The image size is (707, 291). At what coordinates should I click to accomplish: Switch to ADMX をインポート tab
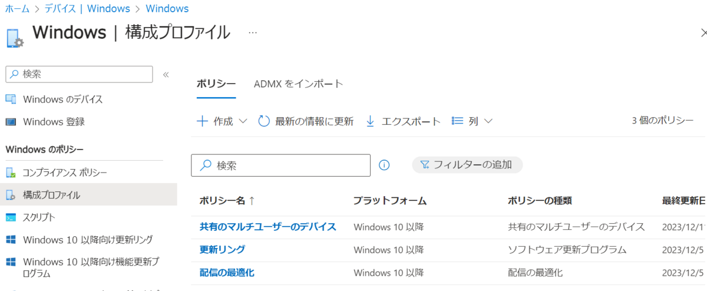pos(299,84)
